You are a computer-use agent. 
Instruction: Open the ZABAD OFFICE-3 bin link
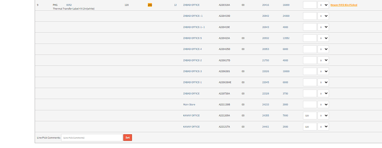click(192, 71)
